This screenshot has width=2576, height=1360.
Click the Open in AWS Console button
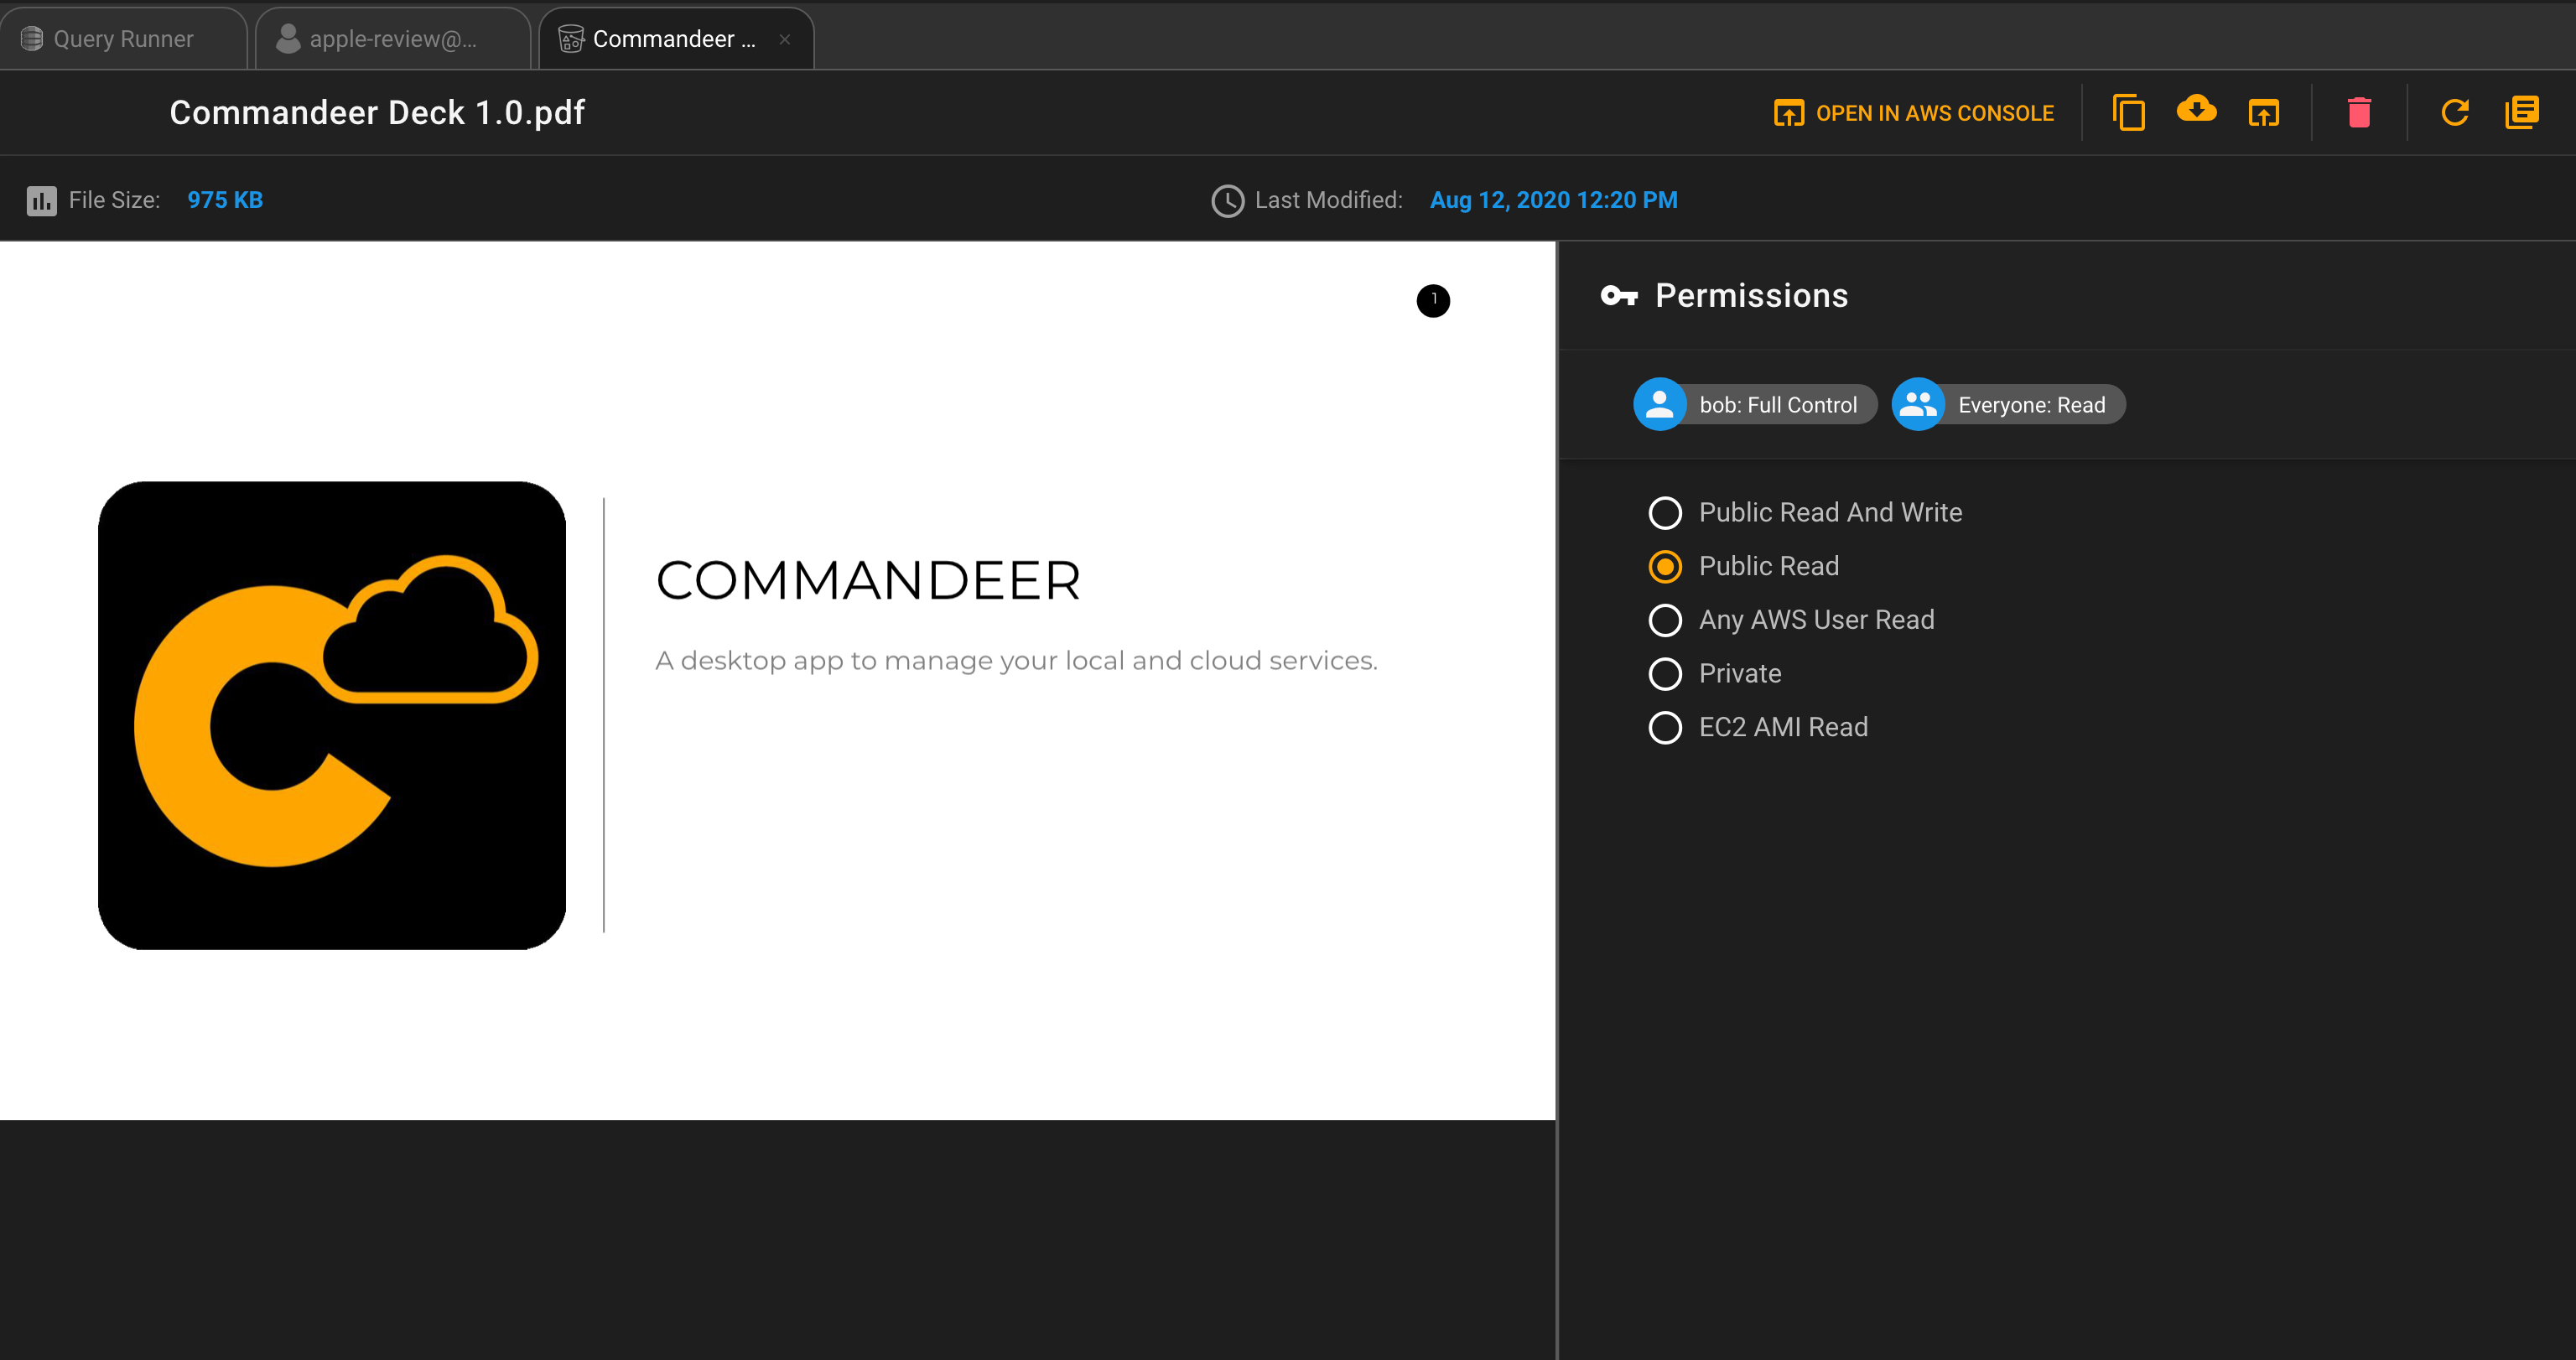point(1914,113)
